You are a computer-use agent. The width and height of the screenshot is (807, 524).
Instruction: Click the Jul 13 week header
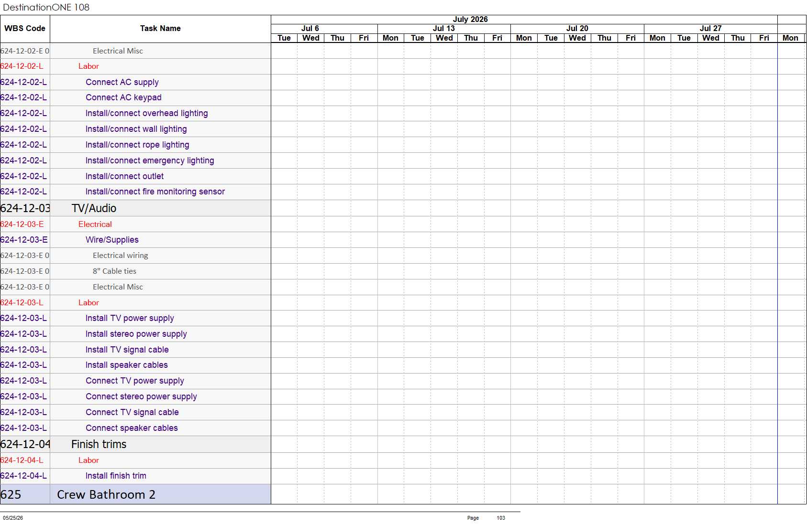tap(443, 29)
